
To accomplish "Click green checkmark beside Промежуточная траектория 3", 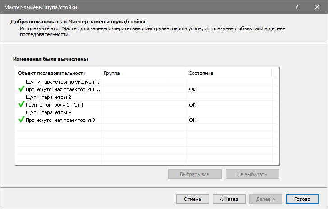I will 21,120.
